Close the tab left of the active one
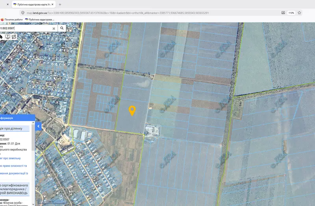 click(7, 4)
